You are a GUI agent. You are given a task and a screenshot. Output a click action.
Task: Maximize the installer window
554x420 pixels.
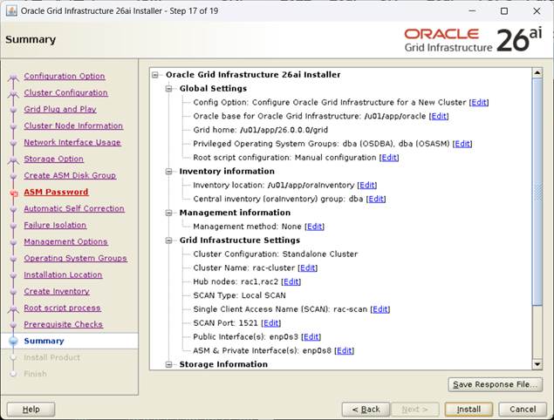pos(504,11)
